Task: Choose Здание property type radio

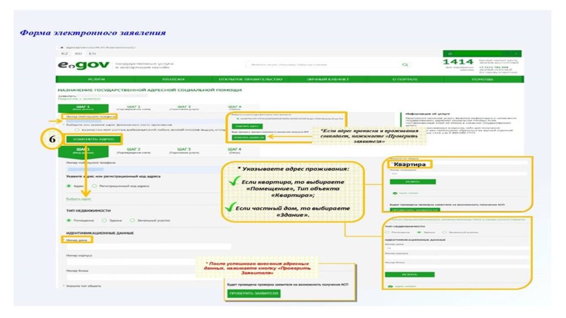Action: [104, 220]
